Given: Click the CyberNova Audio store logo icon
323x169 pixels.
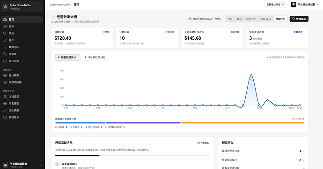Looking at the screenshot, I should pos(5,7).
